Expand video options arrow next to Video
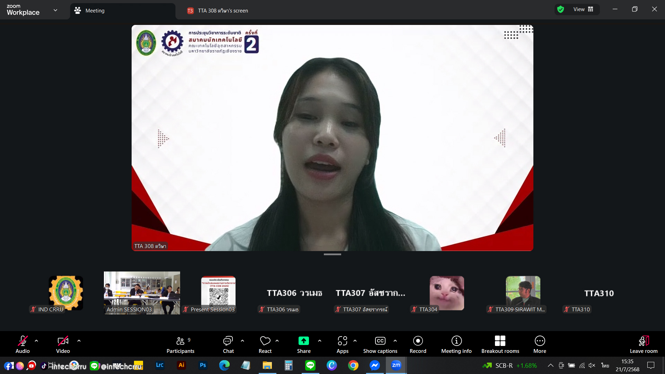 (x=79, y=341)
